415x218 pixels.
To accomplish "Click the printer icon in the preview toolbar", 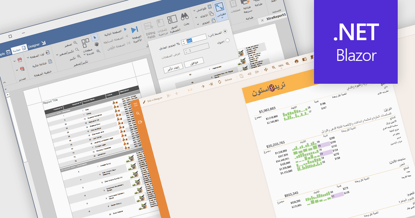I will tap(296, 62).
